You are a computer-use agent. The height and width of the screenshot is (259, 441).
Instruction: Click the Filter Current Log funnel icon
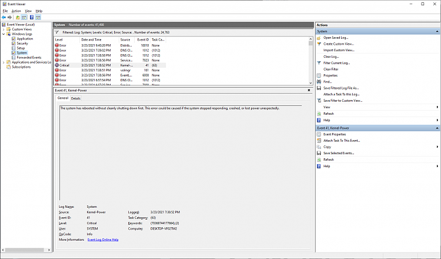(x=319, y=63)
